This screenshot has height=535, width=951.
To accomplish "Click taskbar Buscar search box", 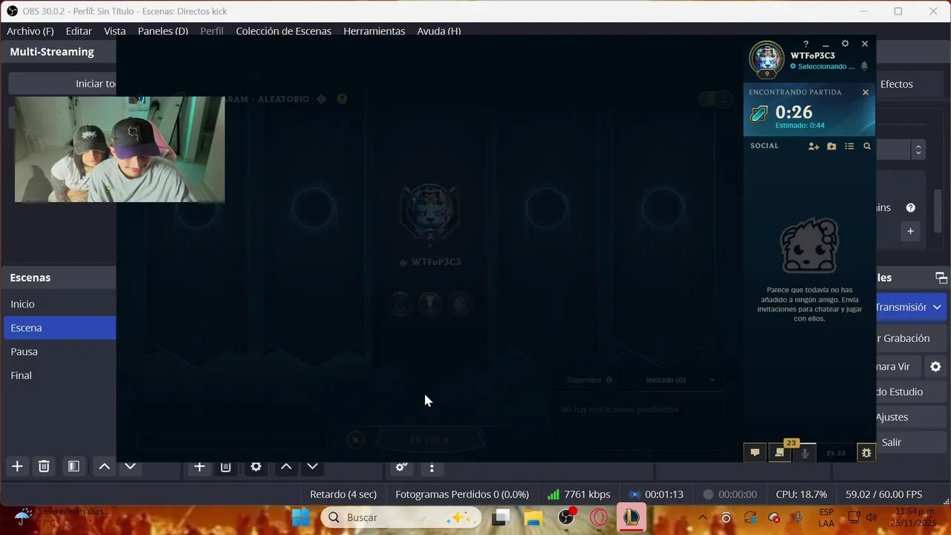I will tap(401, 517).
